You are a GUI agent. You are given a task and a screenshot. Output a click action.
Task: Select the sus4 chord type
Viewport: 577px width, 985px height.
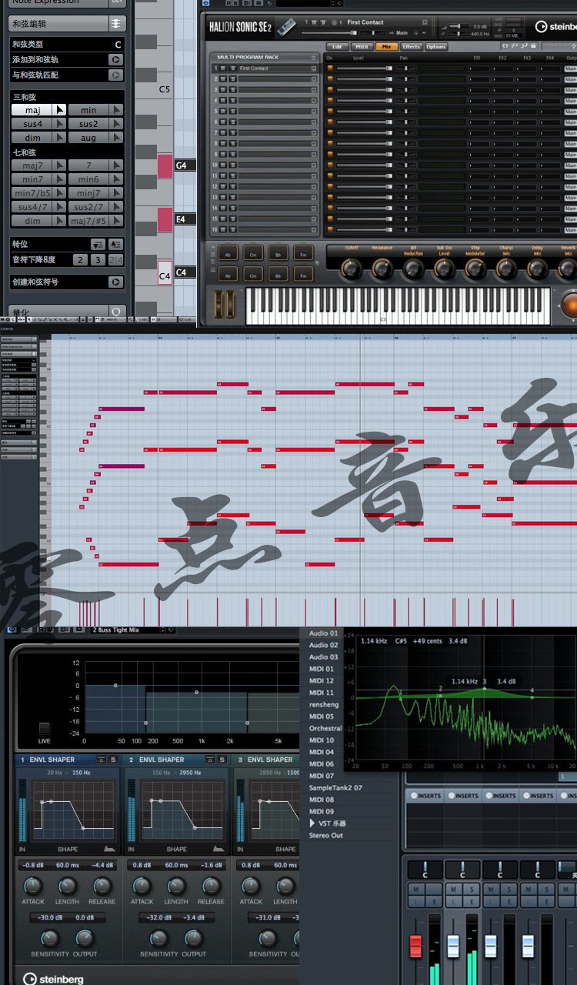(x=32, y=124)
